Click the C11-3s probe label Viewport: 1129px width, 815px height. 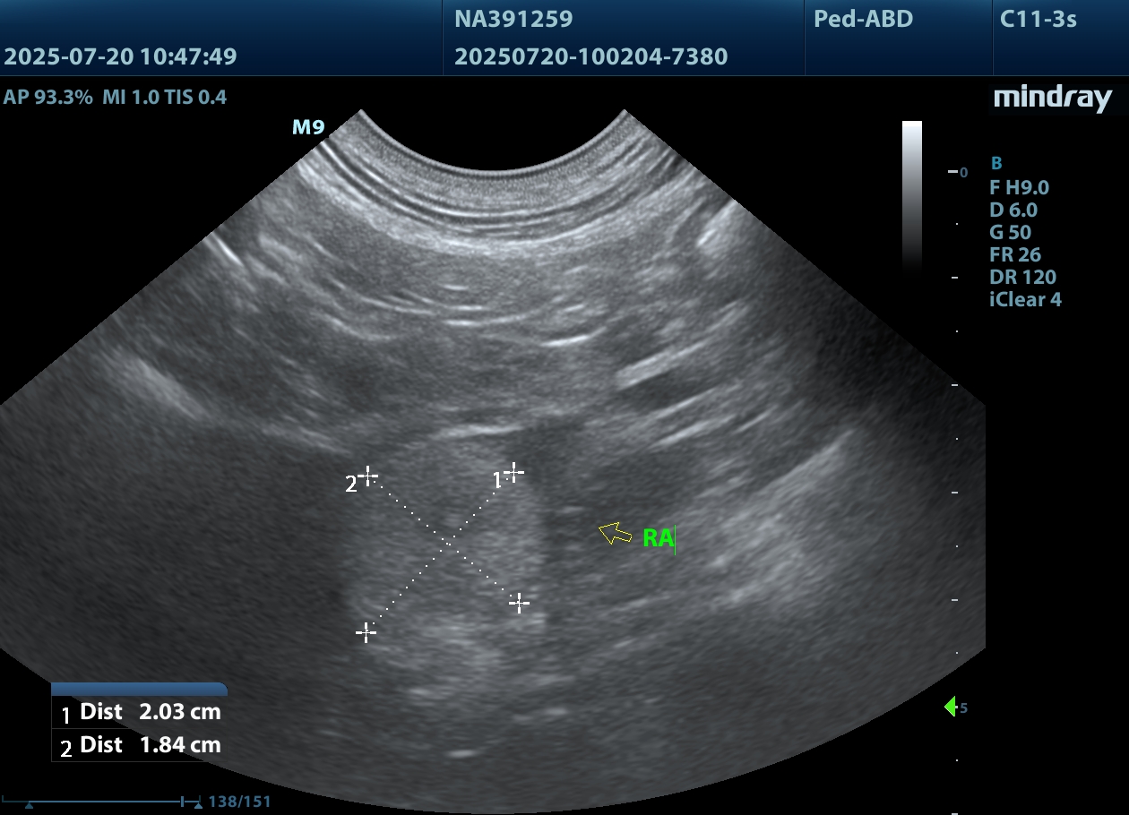[1038, 19]
